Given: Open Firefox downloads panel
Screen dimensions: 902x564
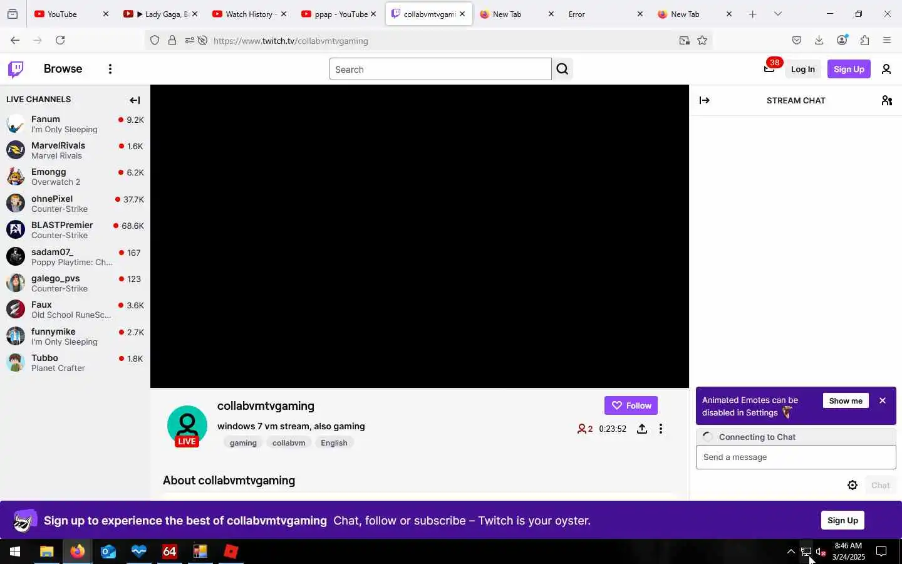Looking at the screenshot, I should 819,40.
